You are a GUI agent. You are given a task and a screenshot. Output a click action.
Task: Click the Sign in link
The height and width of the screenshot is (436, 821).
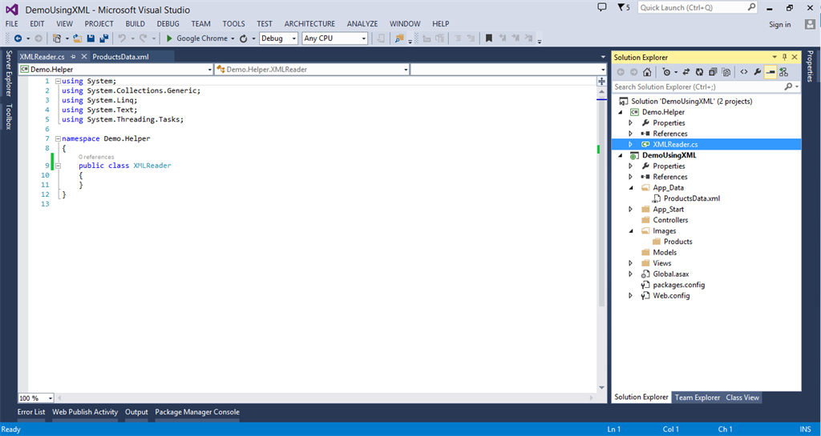click(779, 25)
